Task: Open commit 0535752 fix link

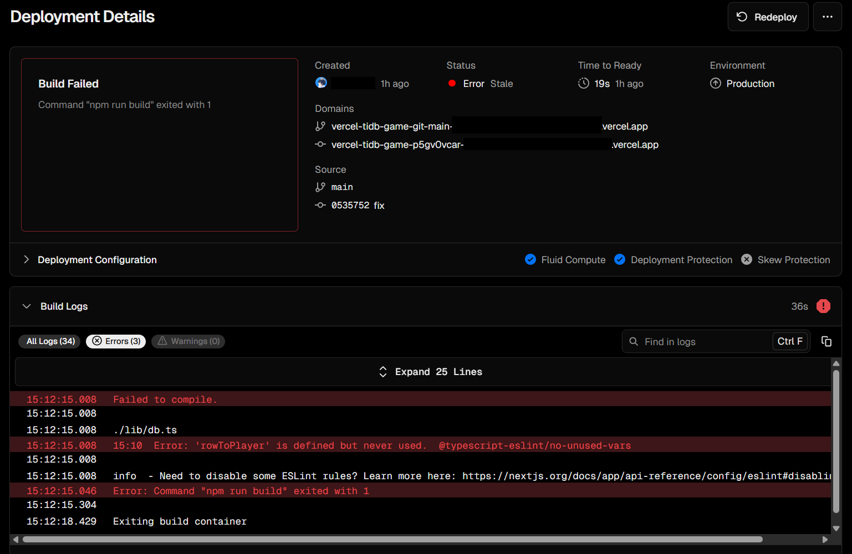Action: (x=358, y=206)
